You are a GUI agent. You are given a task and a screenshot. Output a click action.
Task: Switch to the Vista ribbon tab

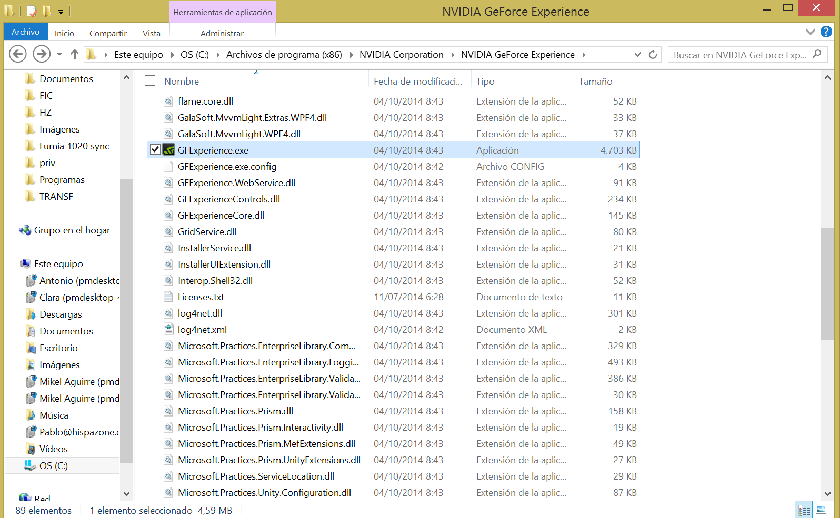(152, 33)
